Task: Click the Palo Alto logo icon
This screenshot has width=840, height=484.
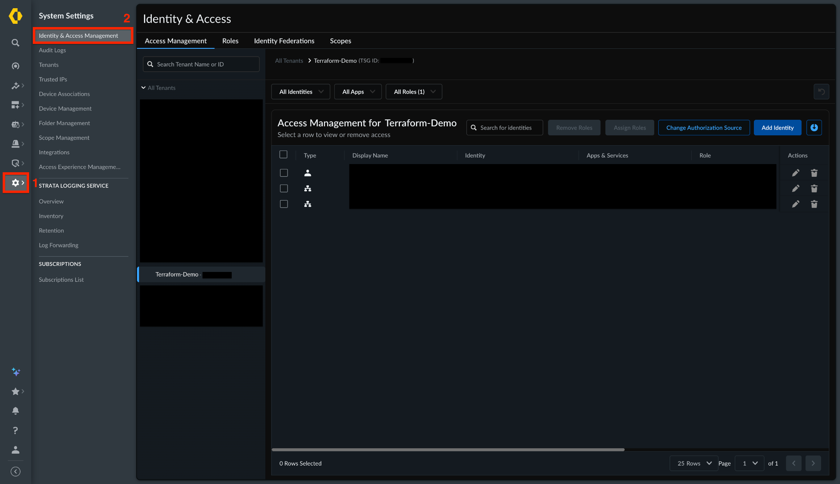Action: pos(16,16)
